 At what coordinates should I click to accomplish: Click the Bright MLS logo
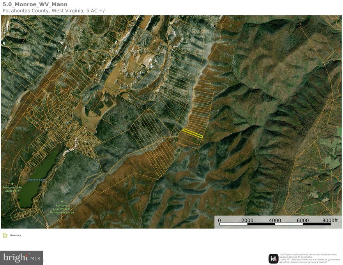[x=21, y=258]
